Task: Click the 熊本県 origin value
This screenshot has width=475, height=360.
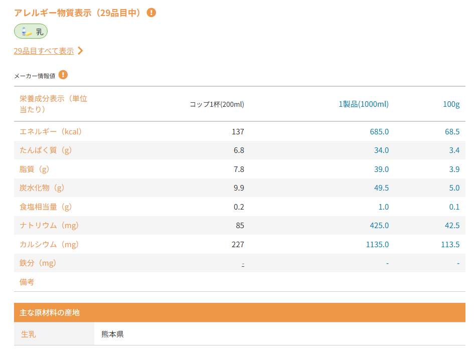Action: 112,334
